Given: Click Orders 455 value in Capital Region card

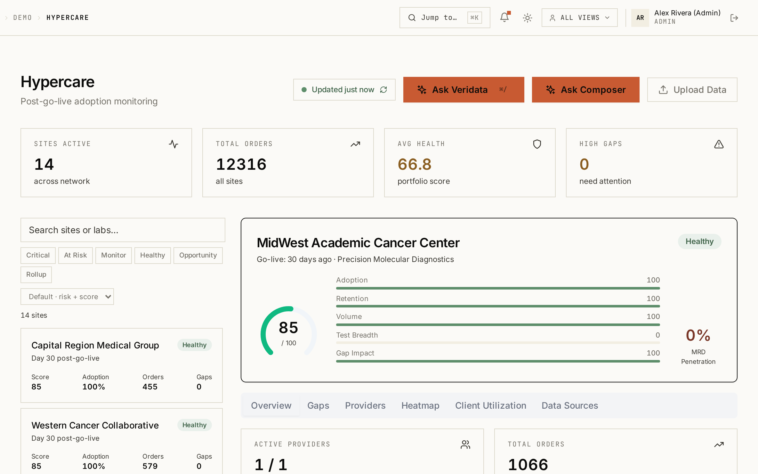Looking at the screenshot, I should click(150, 387).
